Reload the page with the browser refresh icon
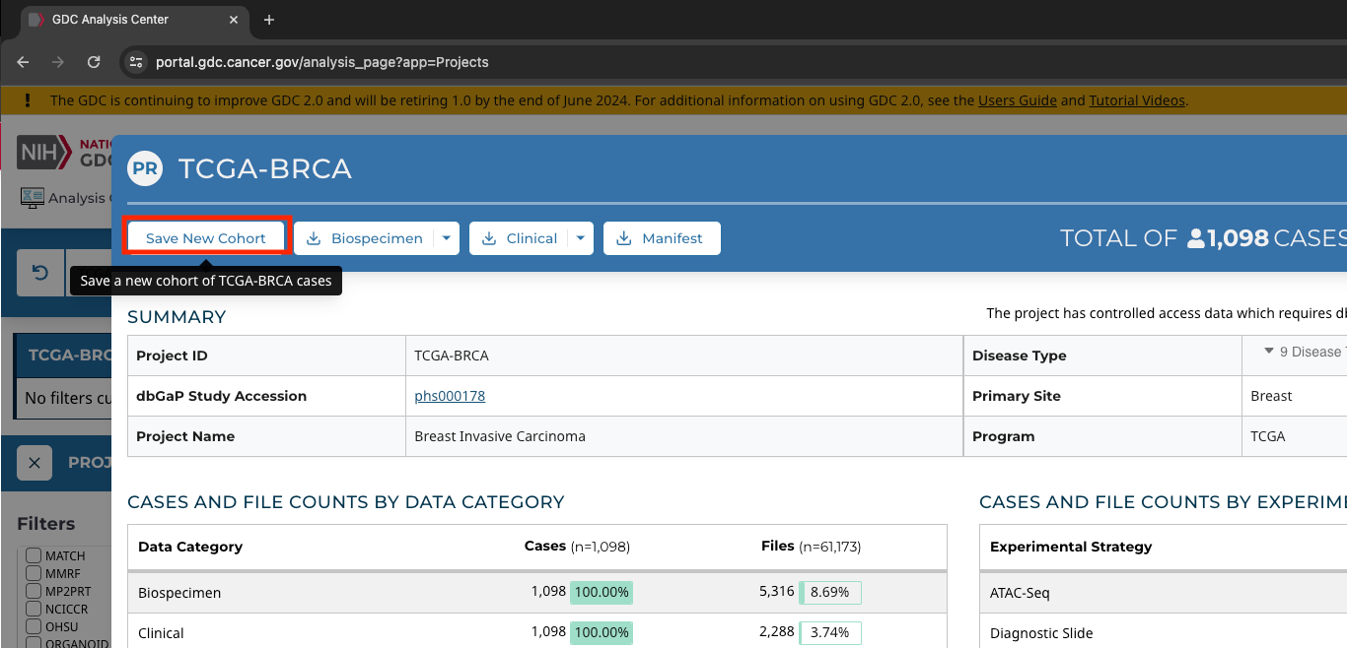The height and width of the screenshot is (648, 1347). pos(94,62)
